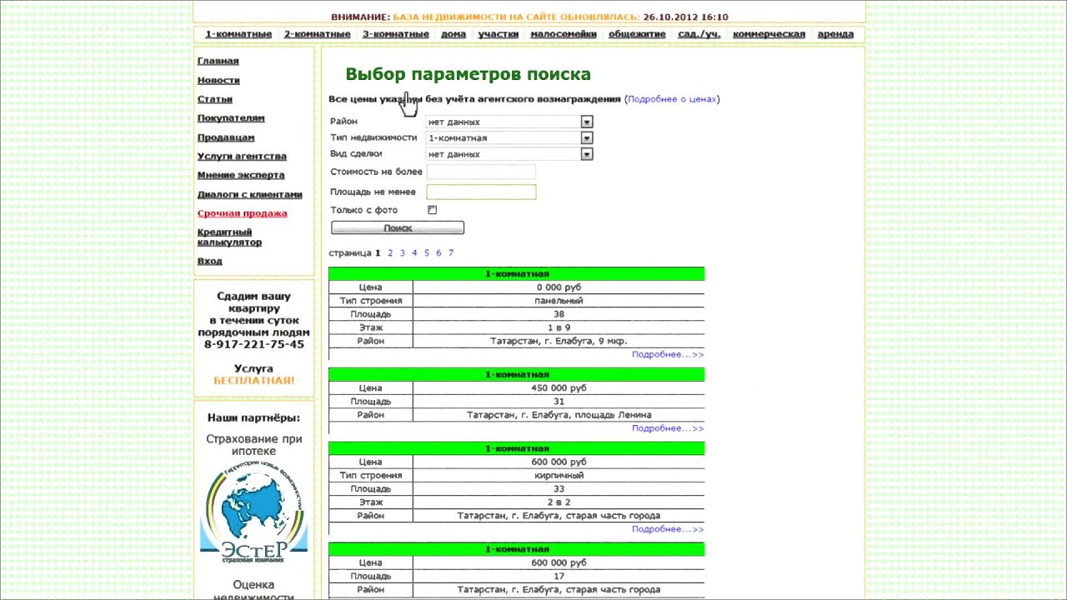
Task: Click the БЕСПЛАТНАЯ! orange text
Action: (254, 380)
